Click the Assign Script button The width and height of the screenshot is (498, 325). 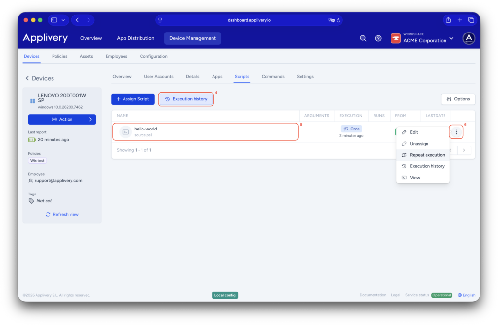[133, 99]
